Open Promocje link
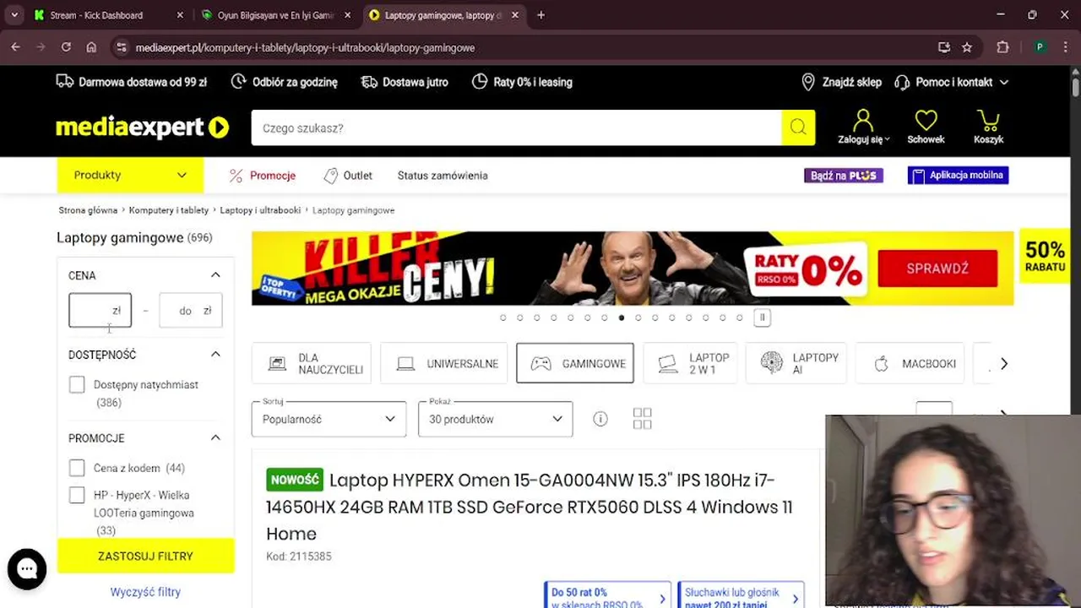Image resolution: width=1081 pixels, height=608 pixels. [263, 176]
